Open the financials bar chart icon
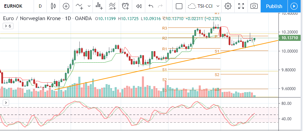The image size is (303, 131). 99,6
